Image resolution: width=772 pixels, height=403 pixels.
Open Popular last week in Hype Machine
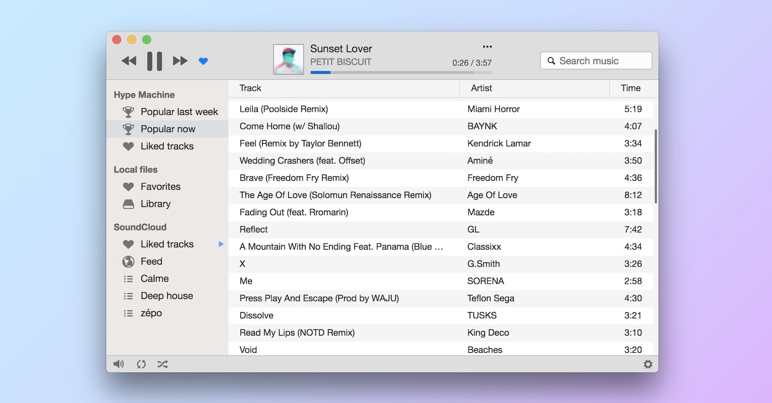[x=179, y=112]
